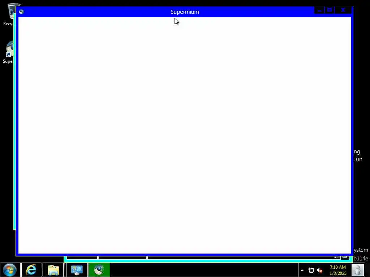Open the muted volume tray icon

pyautogui.click(x=320, y=271)
